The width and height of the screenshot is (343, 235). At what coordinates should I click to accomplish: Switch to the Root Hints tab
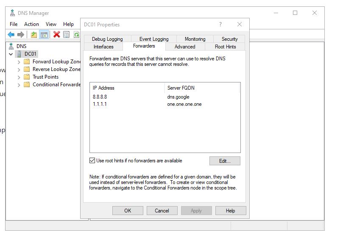click(x=225, y=47)
